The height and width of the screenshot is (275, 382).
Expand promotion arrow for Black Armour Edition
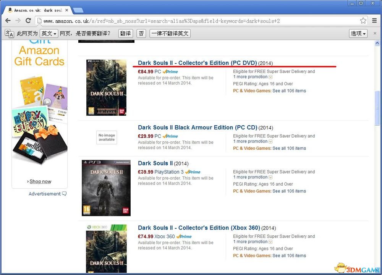click(270, 142)
